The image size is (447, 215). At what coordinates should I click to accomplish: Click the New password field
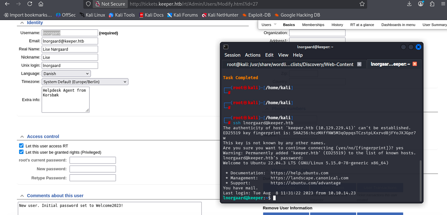pos(93,169)
